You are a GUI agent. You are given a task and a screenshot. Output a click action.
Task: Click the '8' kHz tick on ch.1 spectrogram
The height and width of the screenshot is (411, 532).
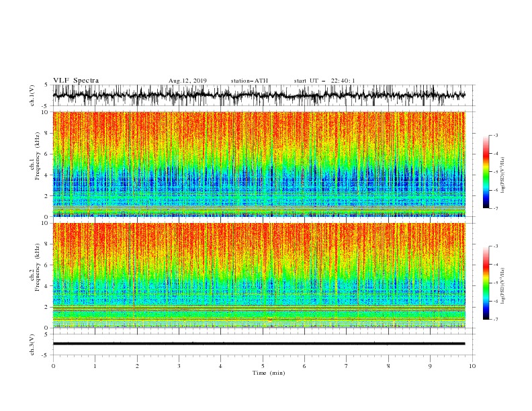point(47,133)
